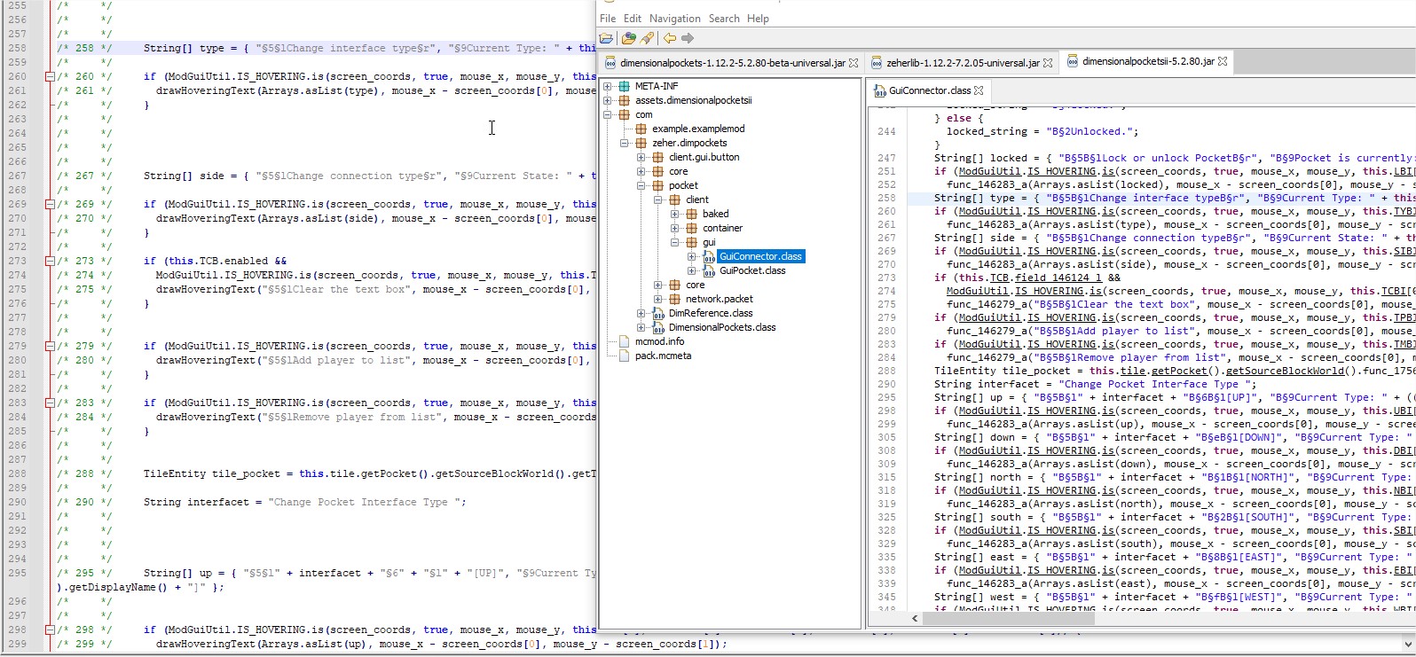Open the File menu in JD-GUI
Screen dimensions: 1416x657
pos(608,19)
